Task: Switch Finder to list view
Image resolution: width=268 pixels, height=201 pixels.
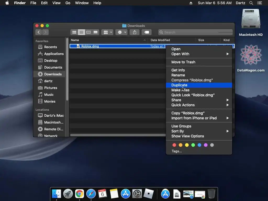Action: [x=81, y=32]
